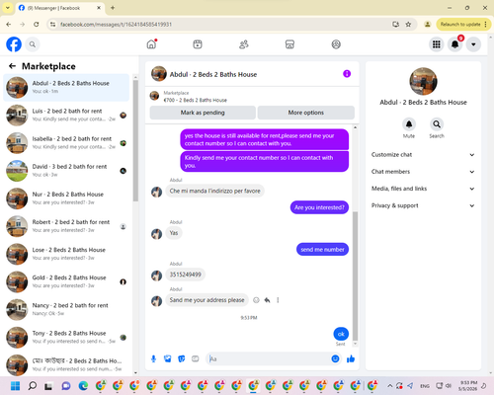
Task: Go to the Home feed icon
Action: pyautogui.click(x=151, y=44)
